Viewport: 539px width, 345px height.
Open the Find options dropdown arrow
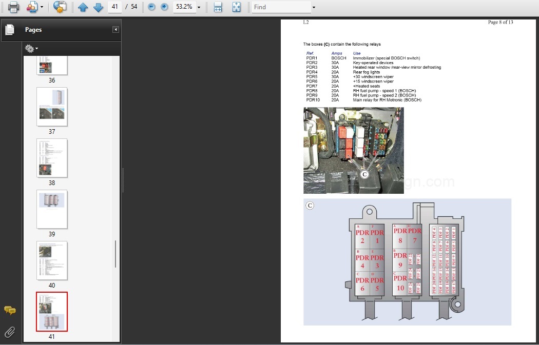[314, 7]
